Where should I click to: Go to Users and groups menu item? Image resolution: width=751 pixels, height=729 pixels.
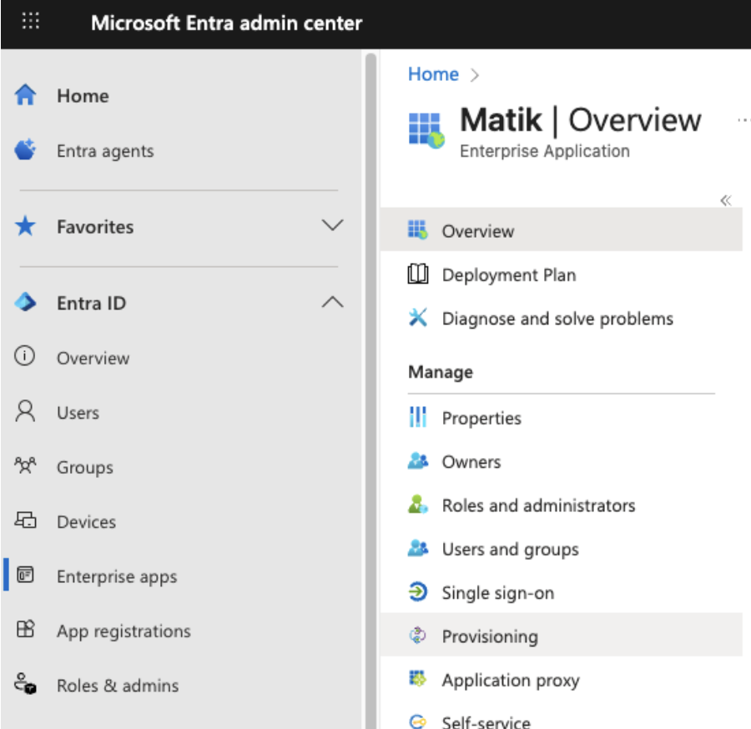[x=510, y=550]
